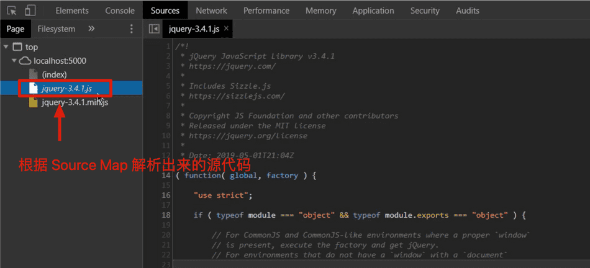Open the Security tab
The height and width of the screenshot is (268, 590).
425,11
